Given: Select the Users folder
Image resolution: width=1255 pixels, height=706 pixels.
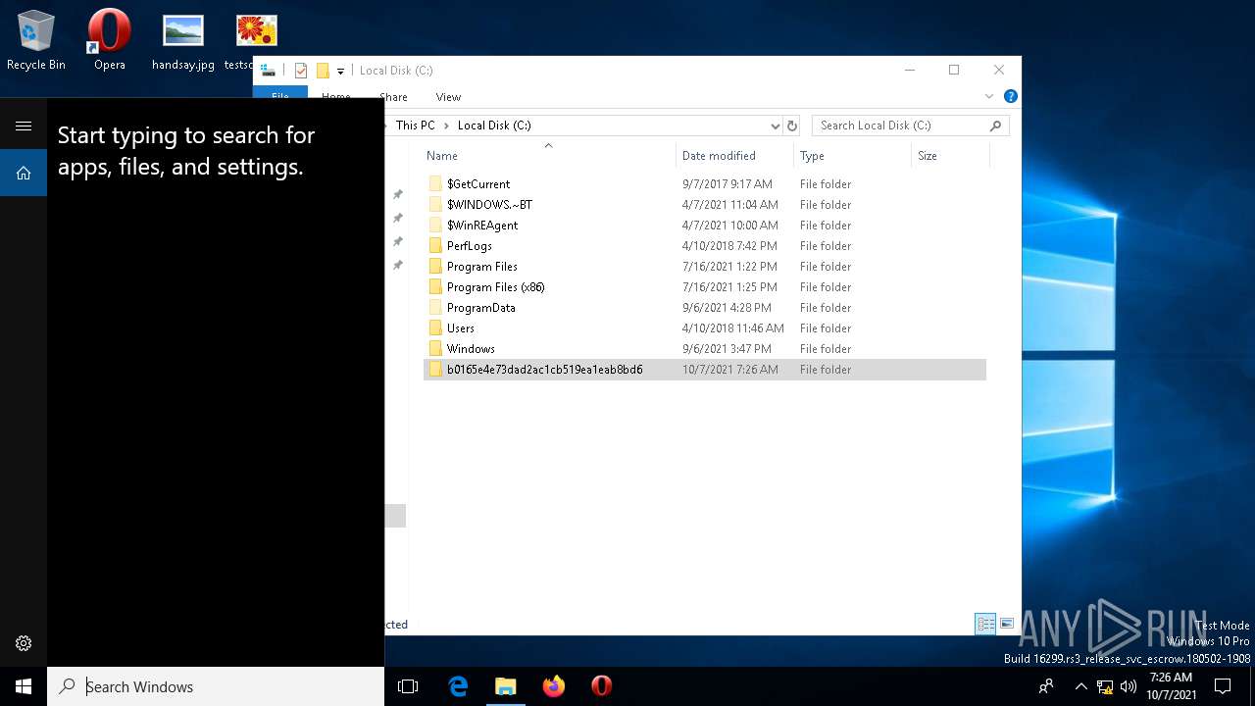Looking at the screenshot, I should 704,328.
